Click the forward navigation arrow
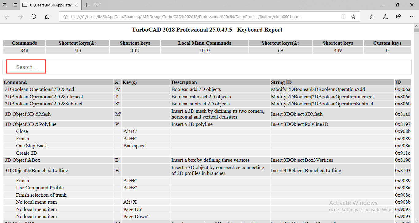This screenshot has width=419, height=223. (x=21, y=17)
